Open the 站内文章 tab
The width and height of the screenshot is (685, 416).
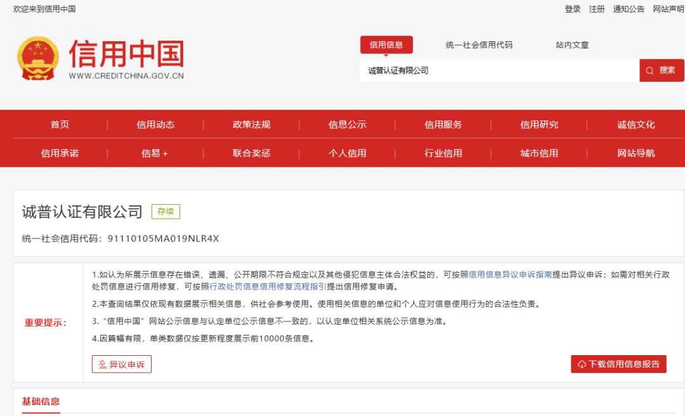click(x=571, y=45)
